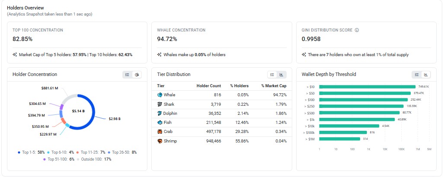The height and width of the screenshot is (177, 444).
Task: Switch Wallet Depth to bar chart view
Action: click(x=426, y=75)
